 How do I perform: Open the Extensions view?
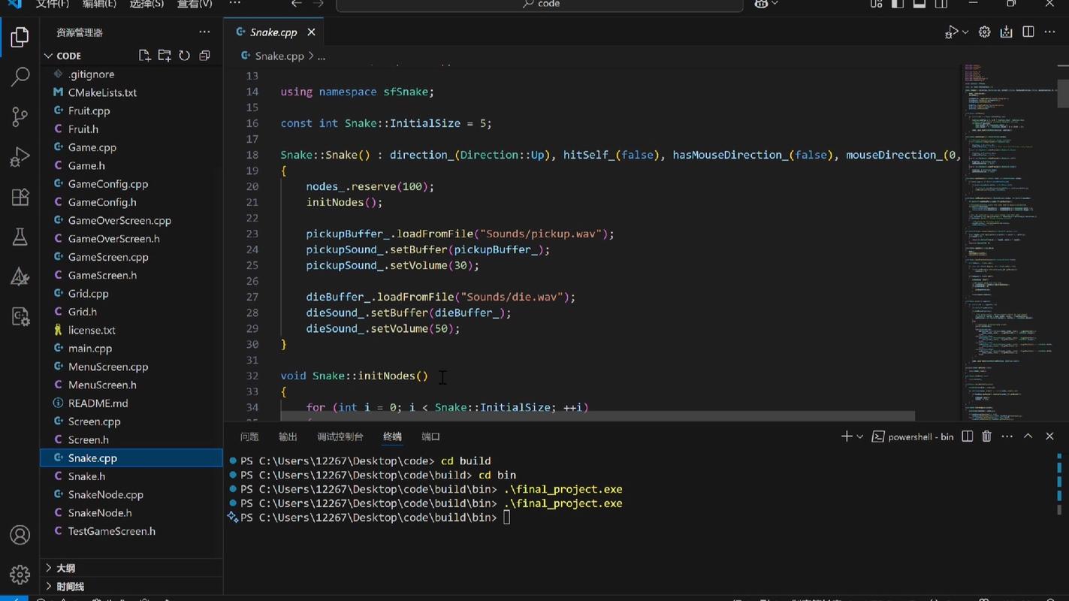tap(20, 197)
